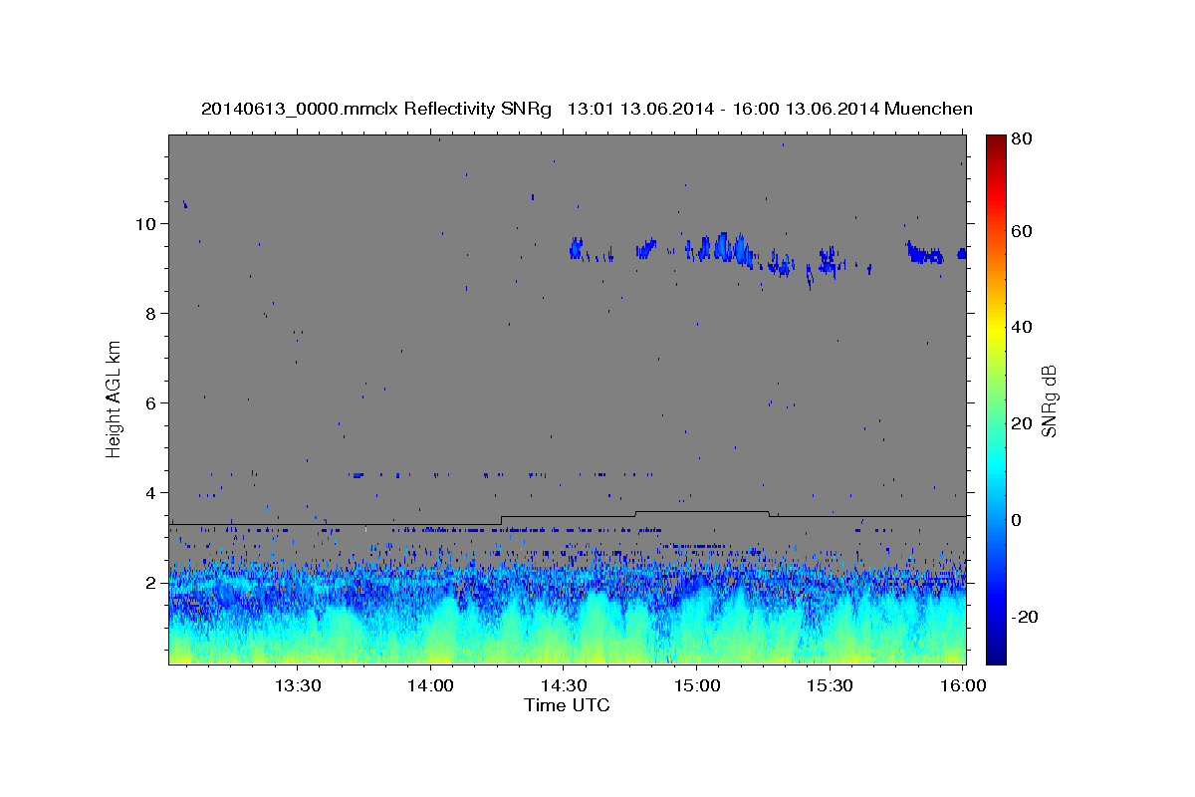Image resolution: width=1195 pixels, height=797 pixels.
Task: Click the colorbar value 0
Action: point(1018,520)
